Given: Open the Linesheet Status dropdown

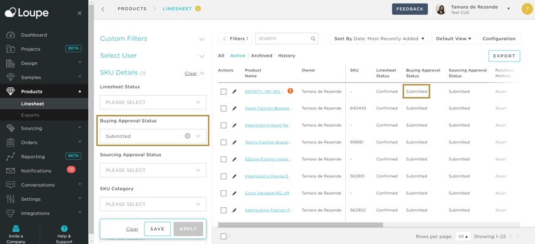Looking at the screenshot, I should coord(153,102).
